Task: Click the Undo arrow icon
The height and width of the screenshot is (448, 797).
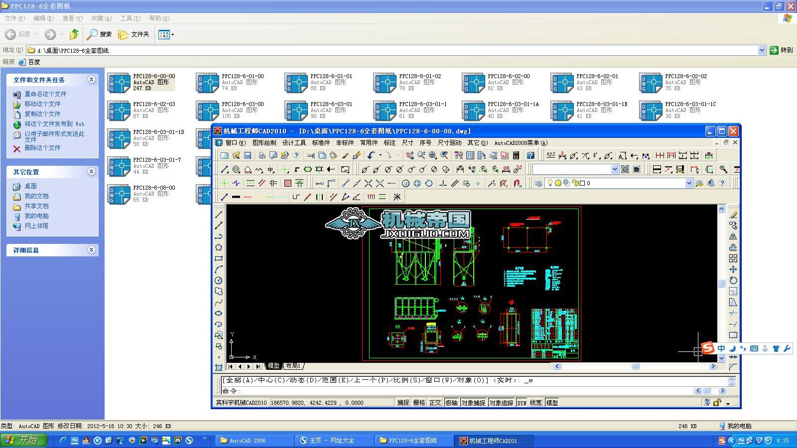Action: pos(372,155)
